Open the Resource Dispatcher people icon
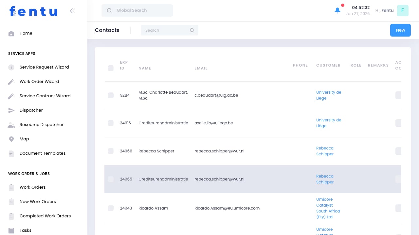The width and height of the screenshot is (419, 235). [11, 125]
